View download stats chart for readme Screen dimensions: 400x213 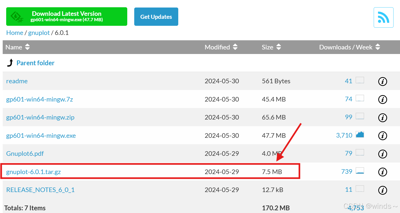pos(360,80)
